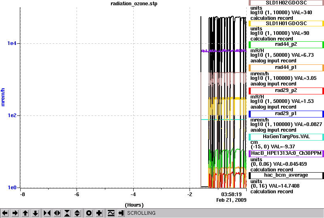Click the 03:58:19 timestamp on x-axis
Screen dimensions: 324x218
pos(231,194)
